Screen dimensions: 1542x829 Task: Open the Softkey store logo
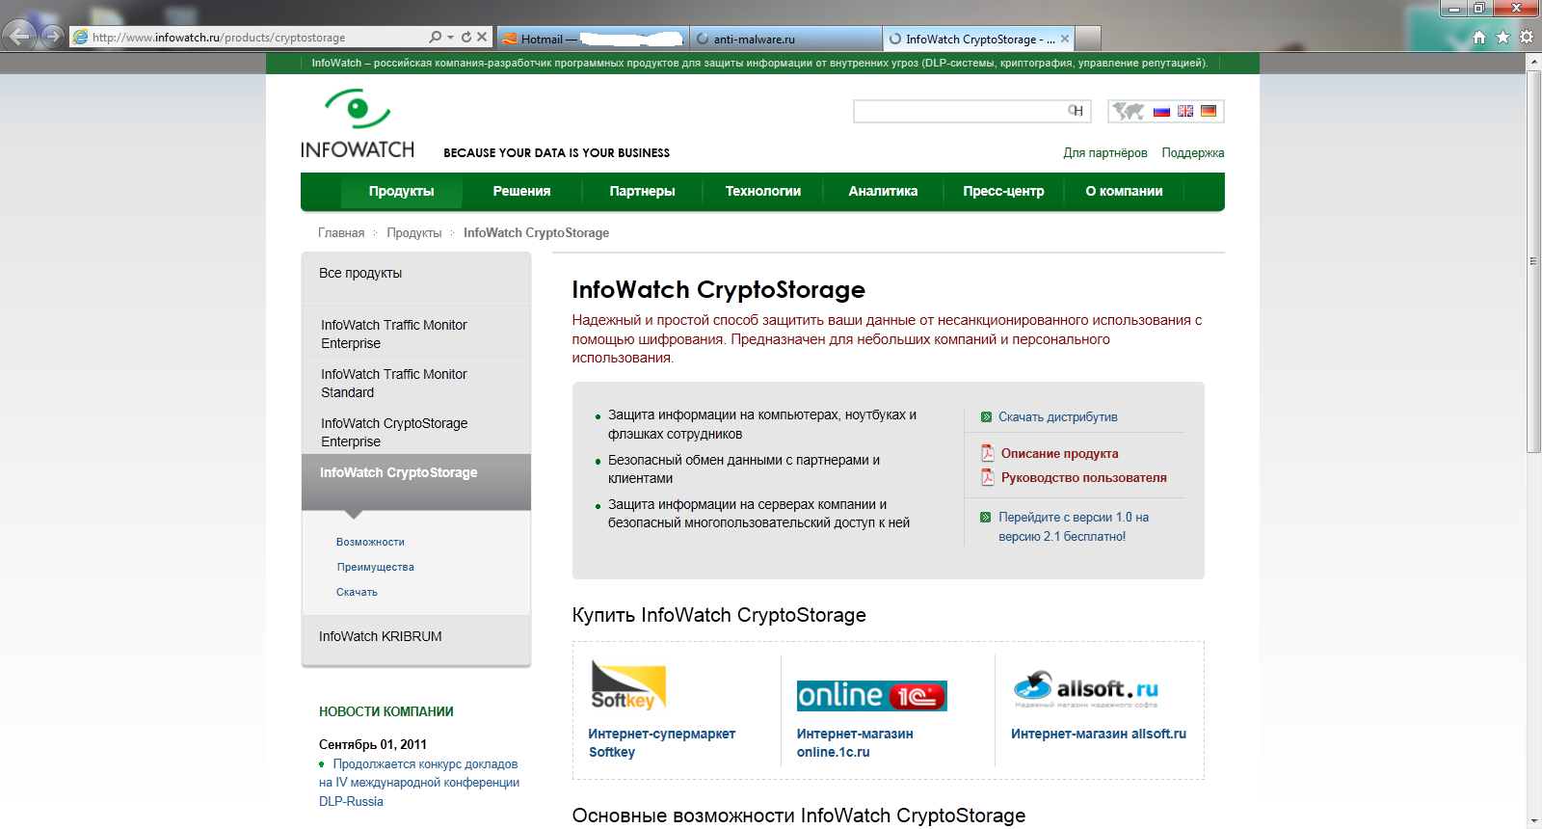pos(628,685)
